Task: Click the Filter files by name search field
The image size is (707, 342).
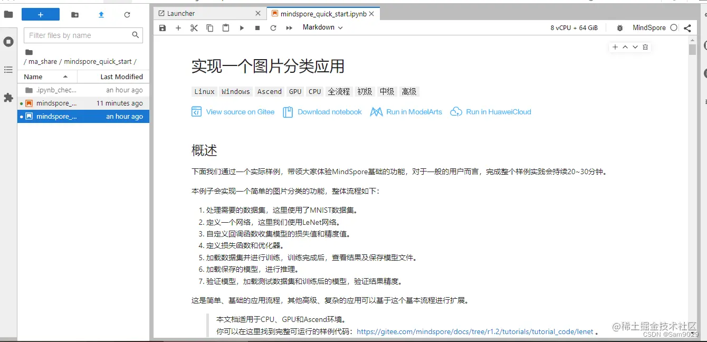Action: [x=79, y=35]
